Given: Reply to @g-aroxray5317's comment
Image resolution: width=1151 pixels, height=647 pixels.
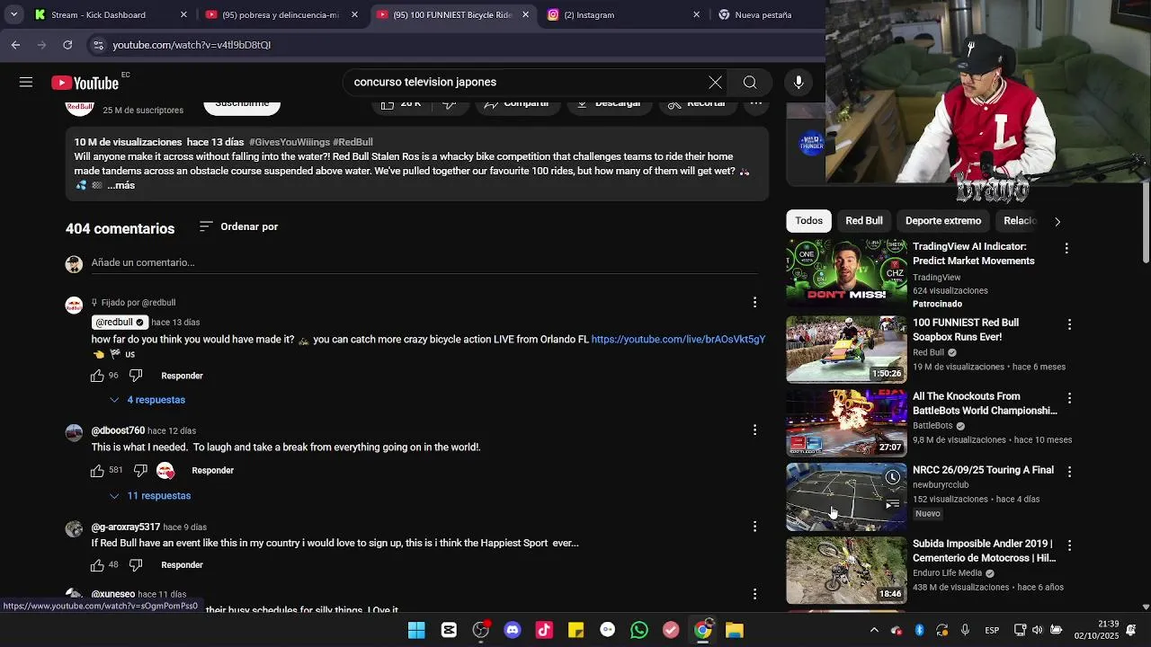Looking at the screenshot, I should [182, 565].
